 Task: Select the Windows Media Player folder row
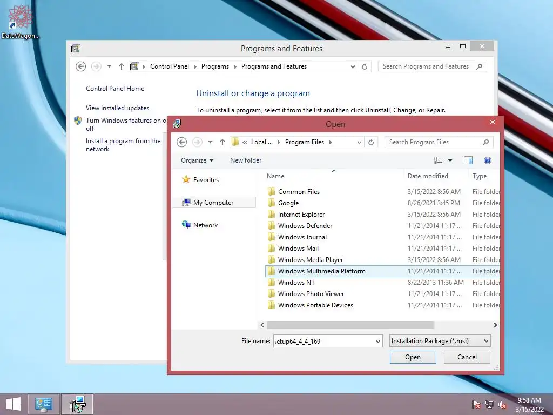382,260
